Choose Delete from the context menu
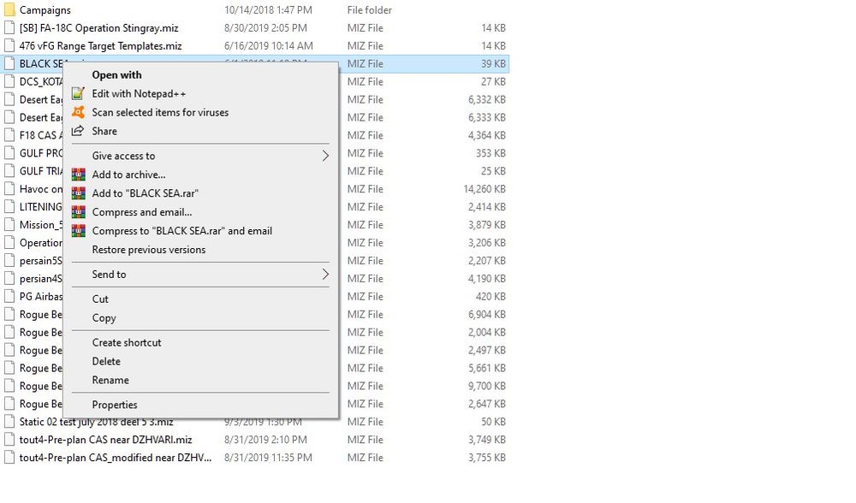Screen dimensions: 856x503 [106, 361]
